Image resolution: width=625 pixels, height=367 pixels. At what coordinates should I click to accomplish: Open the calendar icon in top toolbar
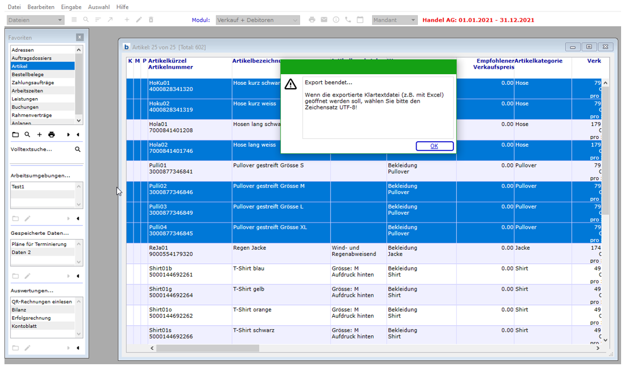point(360,20)
